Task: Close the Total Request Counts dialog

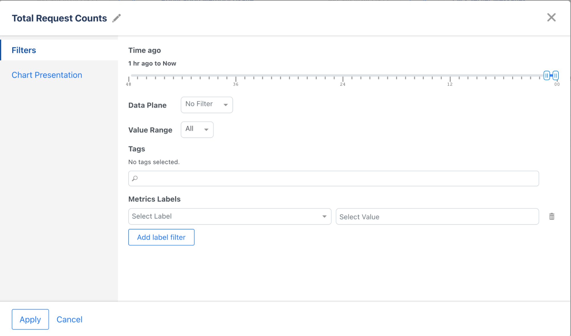Action: 551,17
